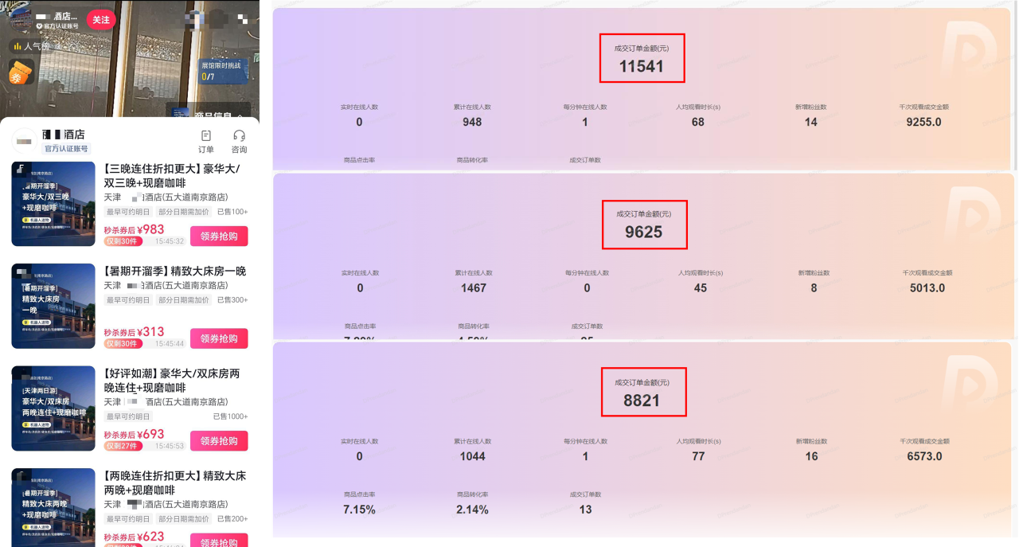Tap the red 关注 follow button
Viewport: 1019px width, 547px height.
point(101,20)
